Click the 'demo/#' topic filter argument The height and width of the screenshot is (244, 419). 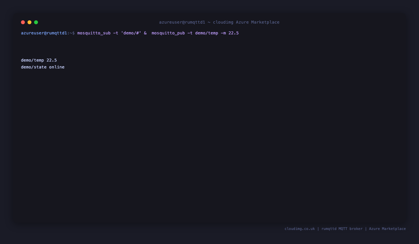pos(131,33)
